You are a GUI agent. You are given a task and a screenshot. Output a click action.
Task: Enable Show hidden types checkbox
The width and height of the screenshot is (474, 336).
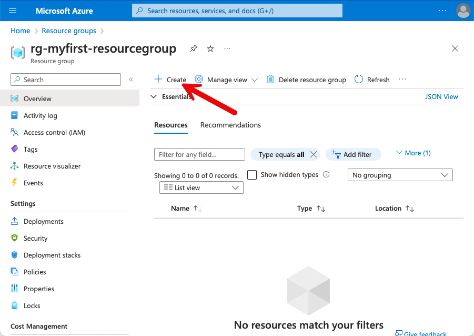tap(252, 175)
